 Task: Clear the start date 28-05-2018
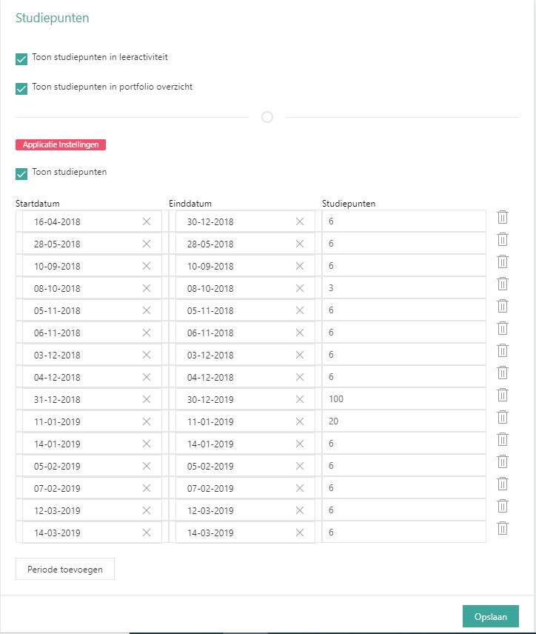point(146,244)
